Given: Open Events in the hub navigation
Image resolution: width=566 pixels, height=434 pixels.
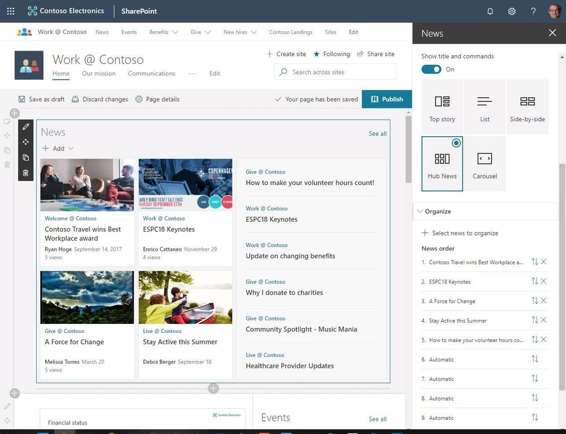Looking at the screenshot, I should [129, 32].
